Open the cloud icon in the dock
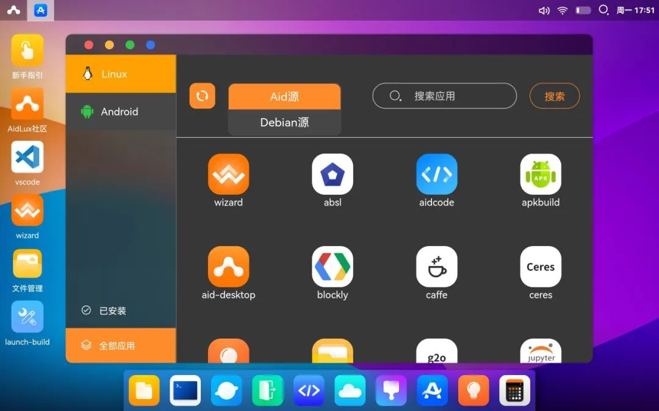The width and height of the screenshot is (659, 411). point(350,391)
